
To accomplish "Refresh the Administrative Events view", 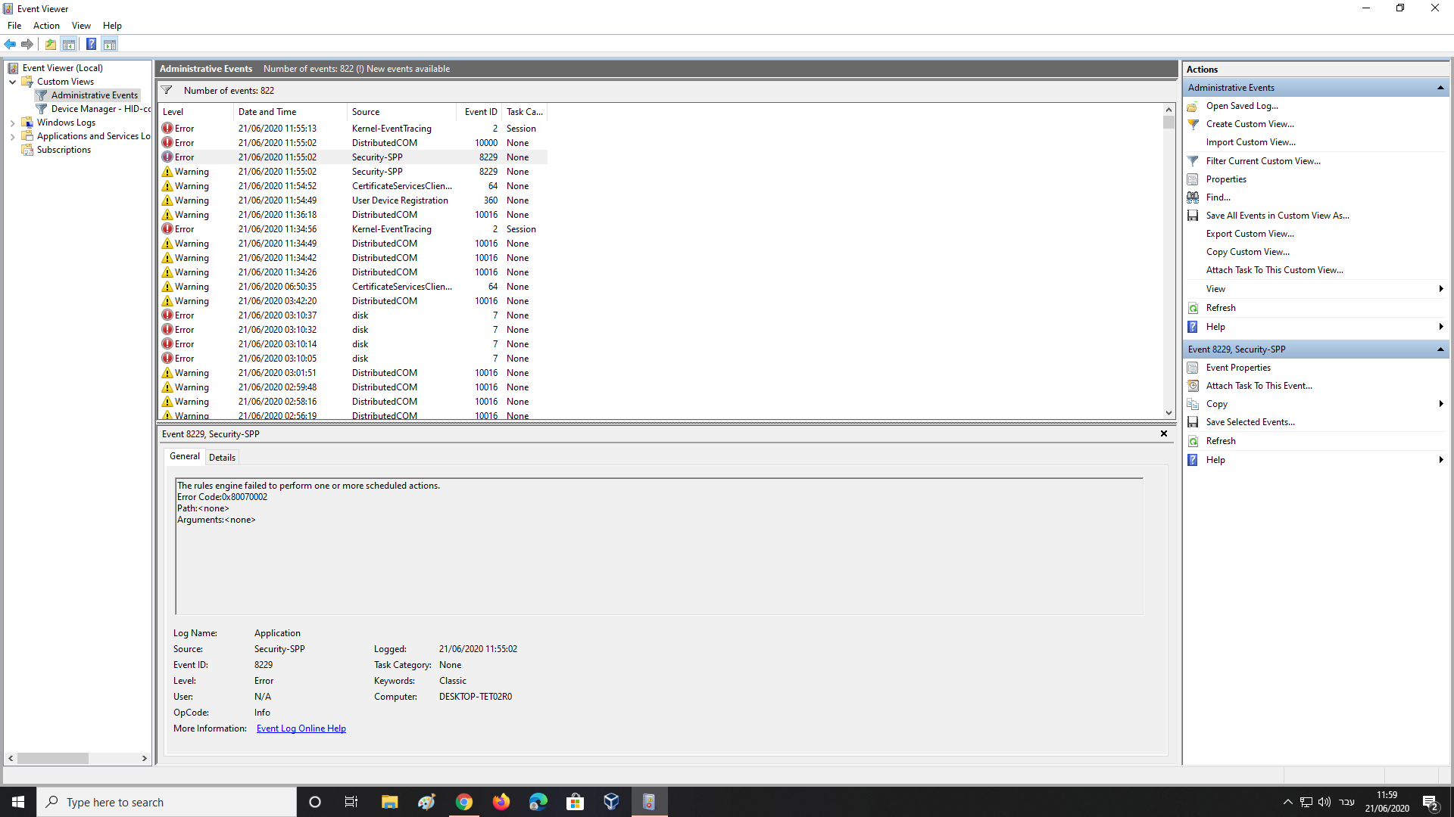I will pyautogui.click(x=1219, y=307).
